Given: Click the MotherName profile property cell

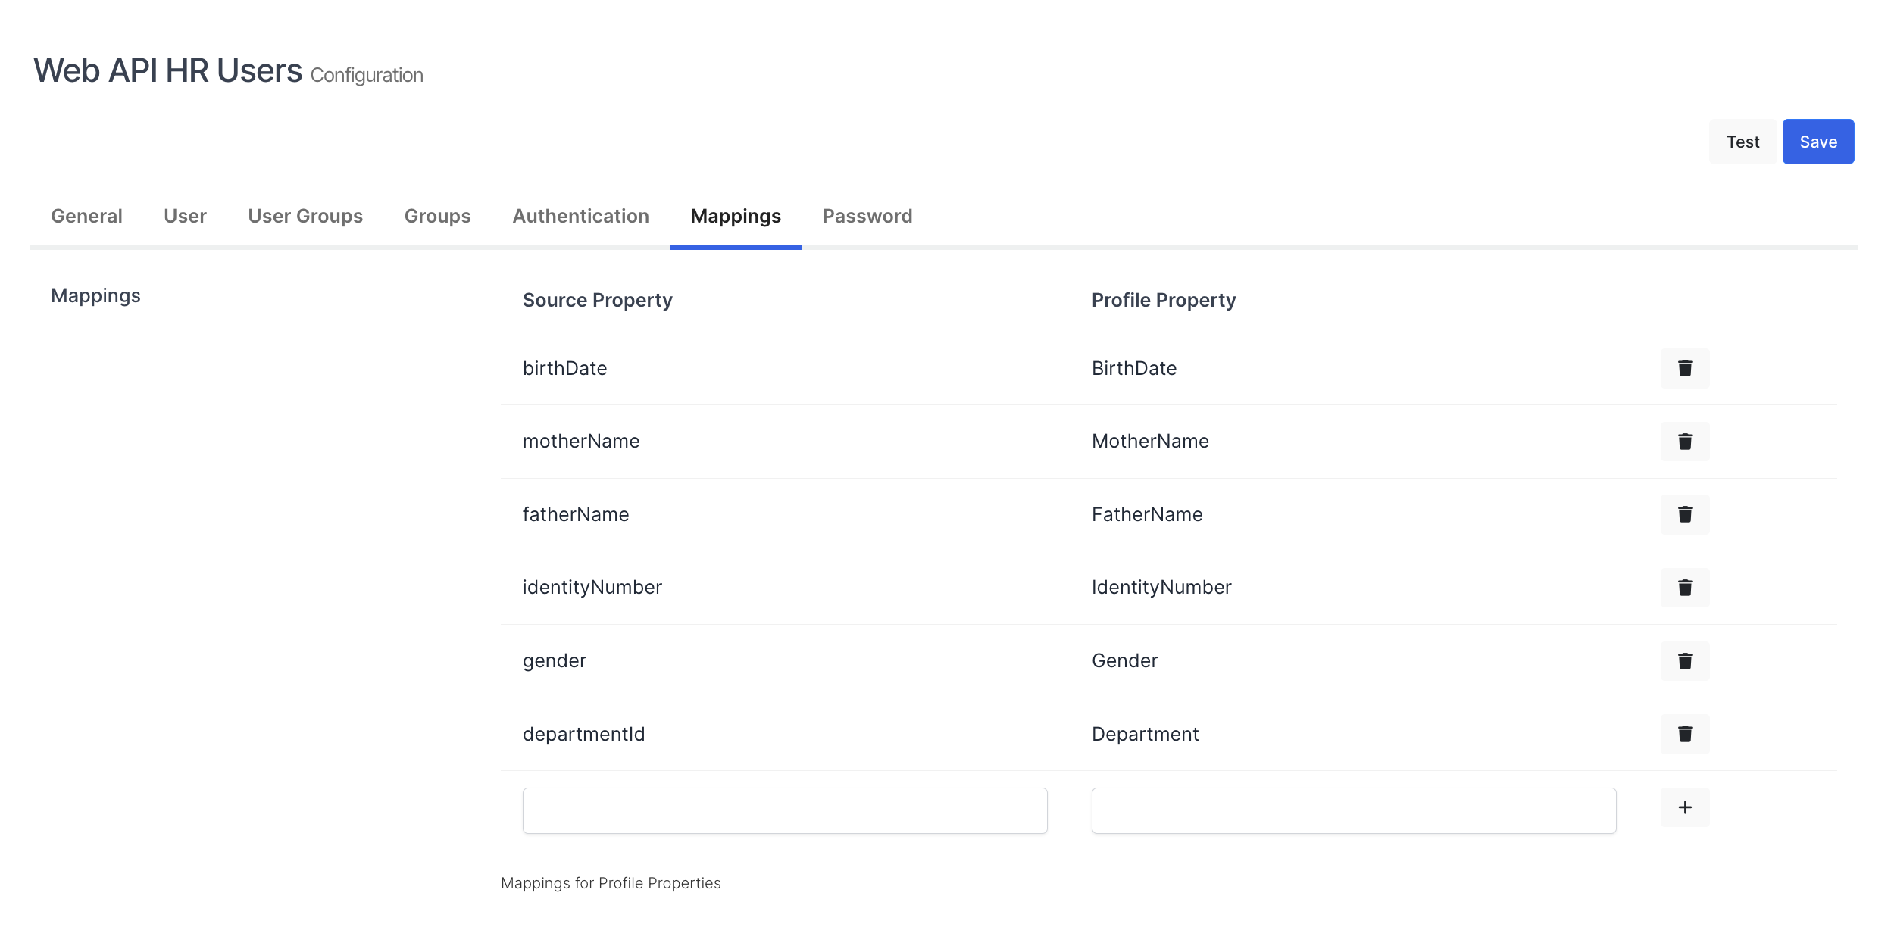Looking at the screenshot, I should [1150, 442].
